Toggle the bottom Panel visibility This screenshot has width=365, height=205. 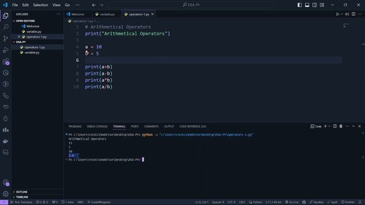point(307,5)
